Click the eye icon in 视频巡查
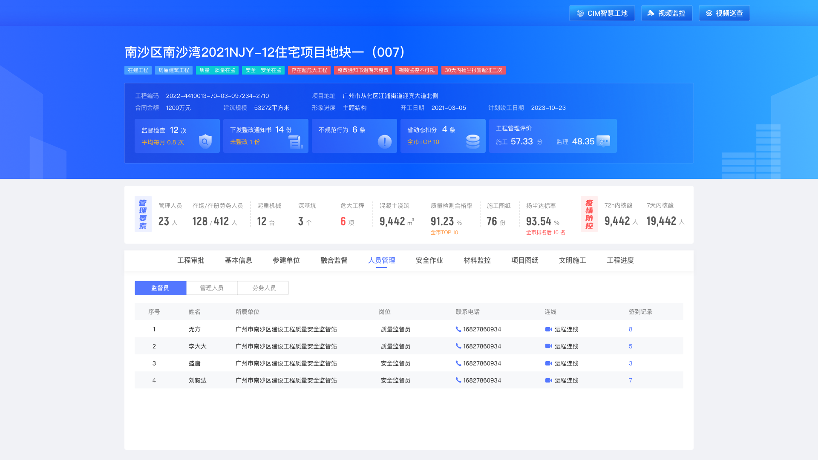The width and height of the screenshot is (818, 460). [x=709, y=13]
